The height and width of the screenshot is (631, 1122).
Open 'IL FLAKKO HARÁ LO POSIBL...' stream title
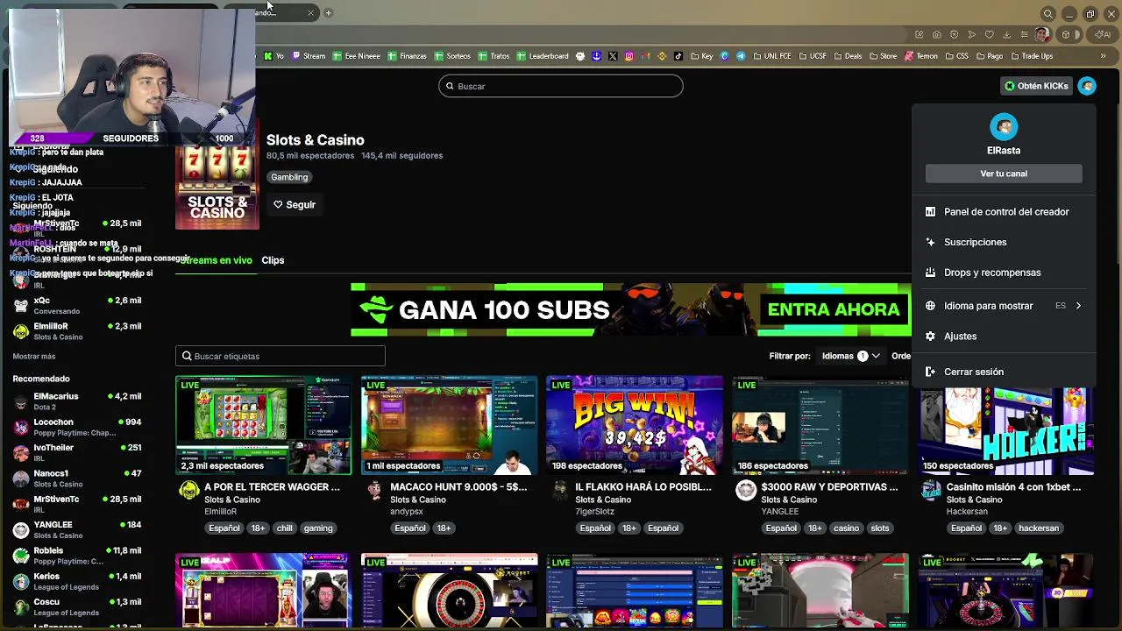[643, 487]
